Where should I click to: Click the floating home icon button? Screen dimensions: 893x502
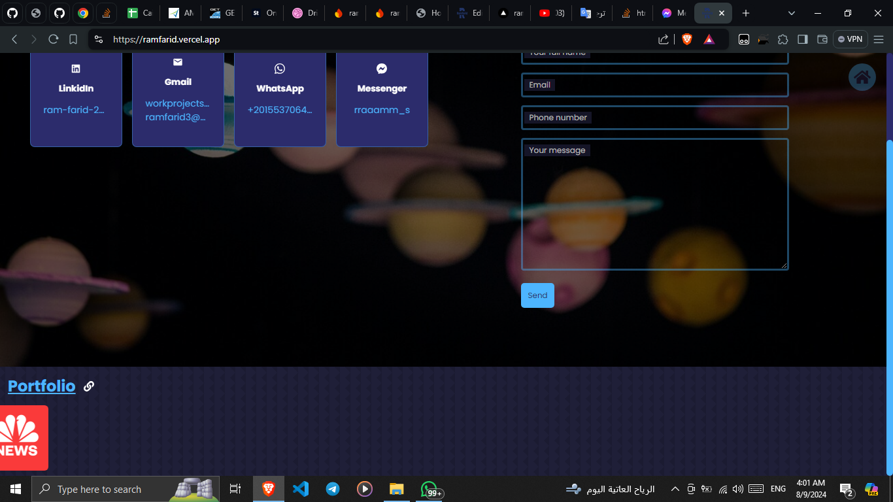coord(862,78)
